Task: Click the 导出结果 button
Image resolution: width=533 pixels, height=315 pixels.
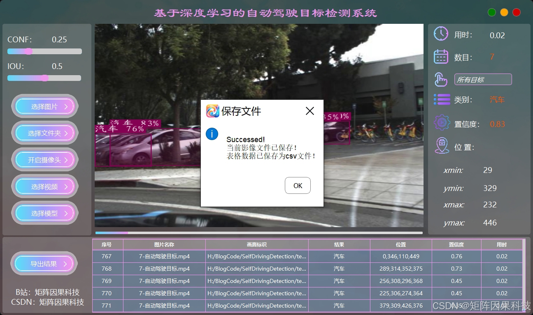Action: [x=44, y=264]
